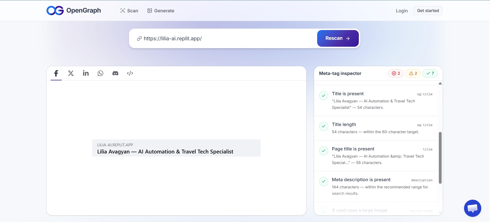Image resolution: width=490 pixels, height=222 pixels.
Task: Open the chat support bubble
Action: 473,208
